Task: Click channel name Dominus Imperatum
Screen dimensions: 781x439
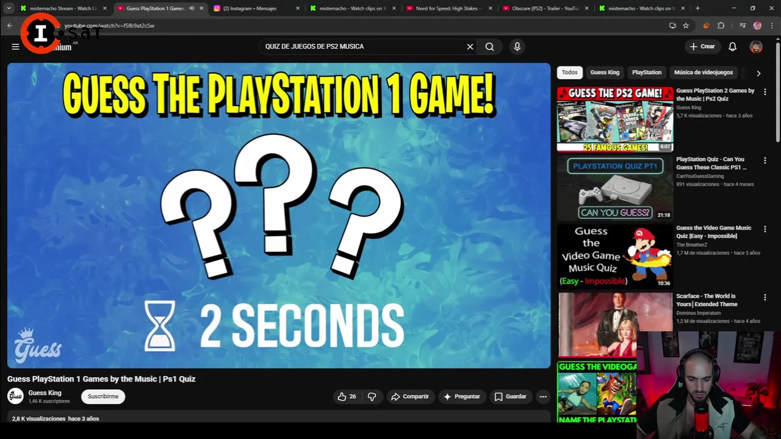Action: point(699,313)
